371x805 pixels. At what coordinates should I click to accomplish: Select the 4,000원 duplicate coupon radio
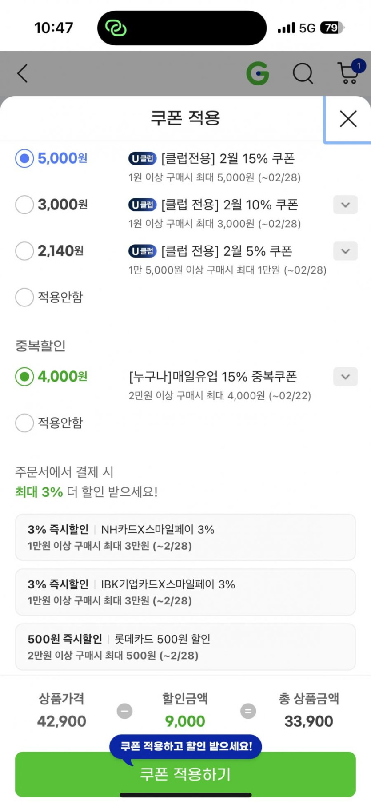[x=24, y=377]
